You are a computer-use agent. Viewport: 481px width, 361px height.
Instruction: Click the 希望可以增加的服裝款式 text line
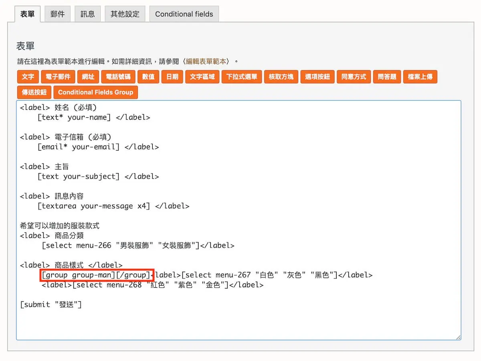[x=60, y=226]
